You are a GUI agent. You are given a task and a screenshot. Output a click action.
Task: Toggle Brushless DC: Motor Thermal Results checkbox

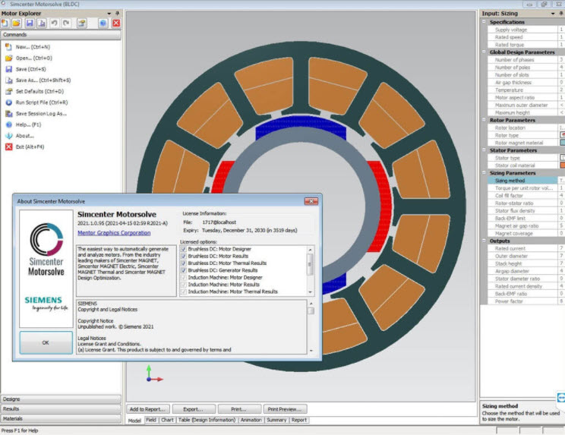(x=184, y=263)
